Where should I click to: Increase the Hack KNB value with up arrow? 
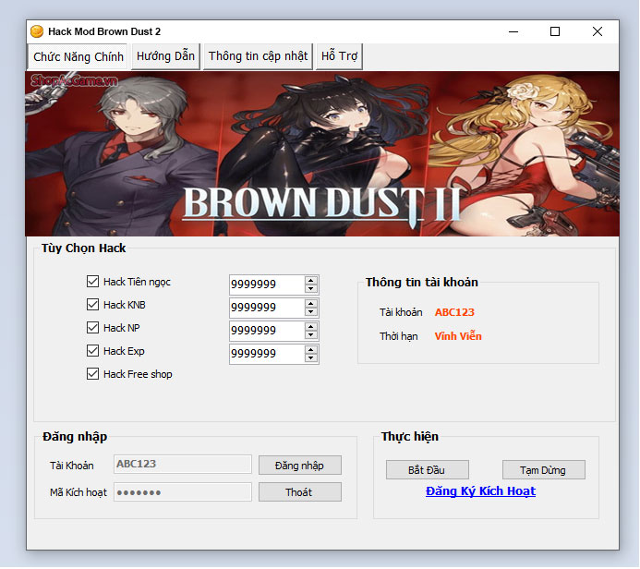point(311,303)
